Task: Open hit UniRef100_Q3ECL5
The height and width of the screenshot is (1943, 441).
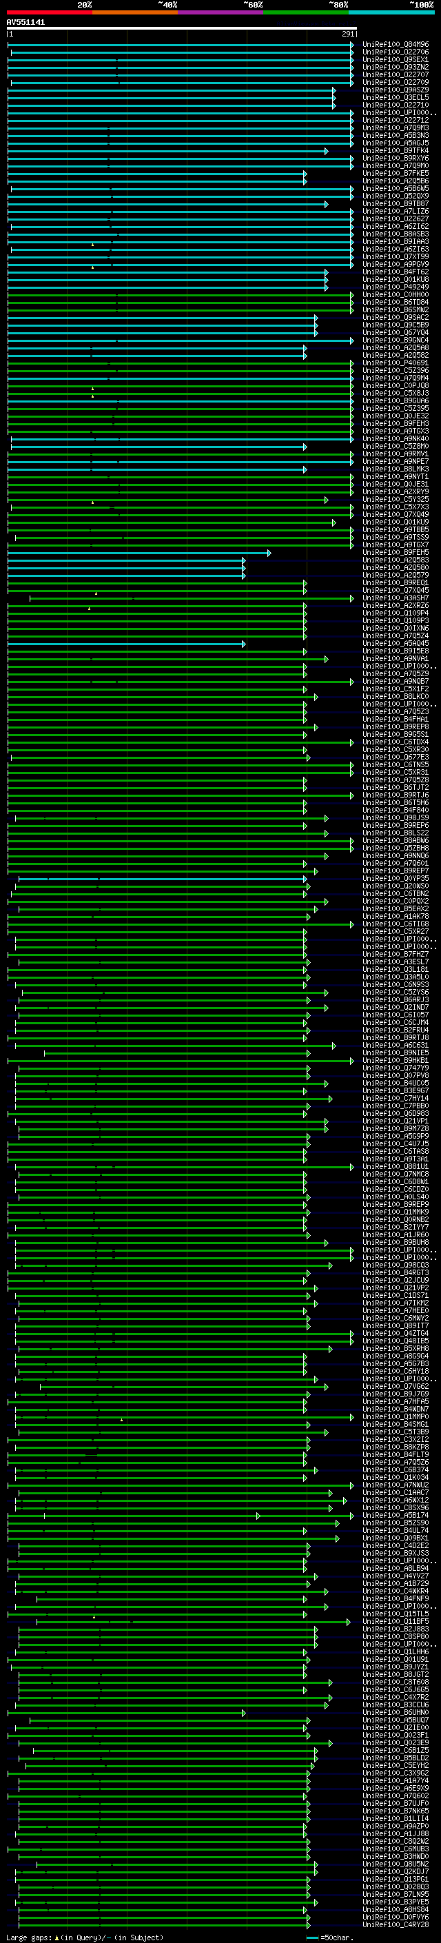Action: (395, 97)
